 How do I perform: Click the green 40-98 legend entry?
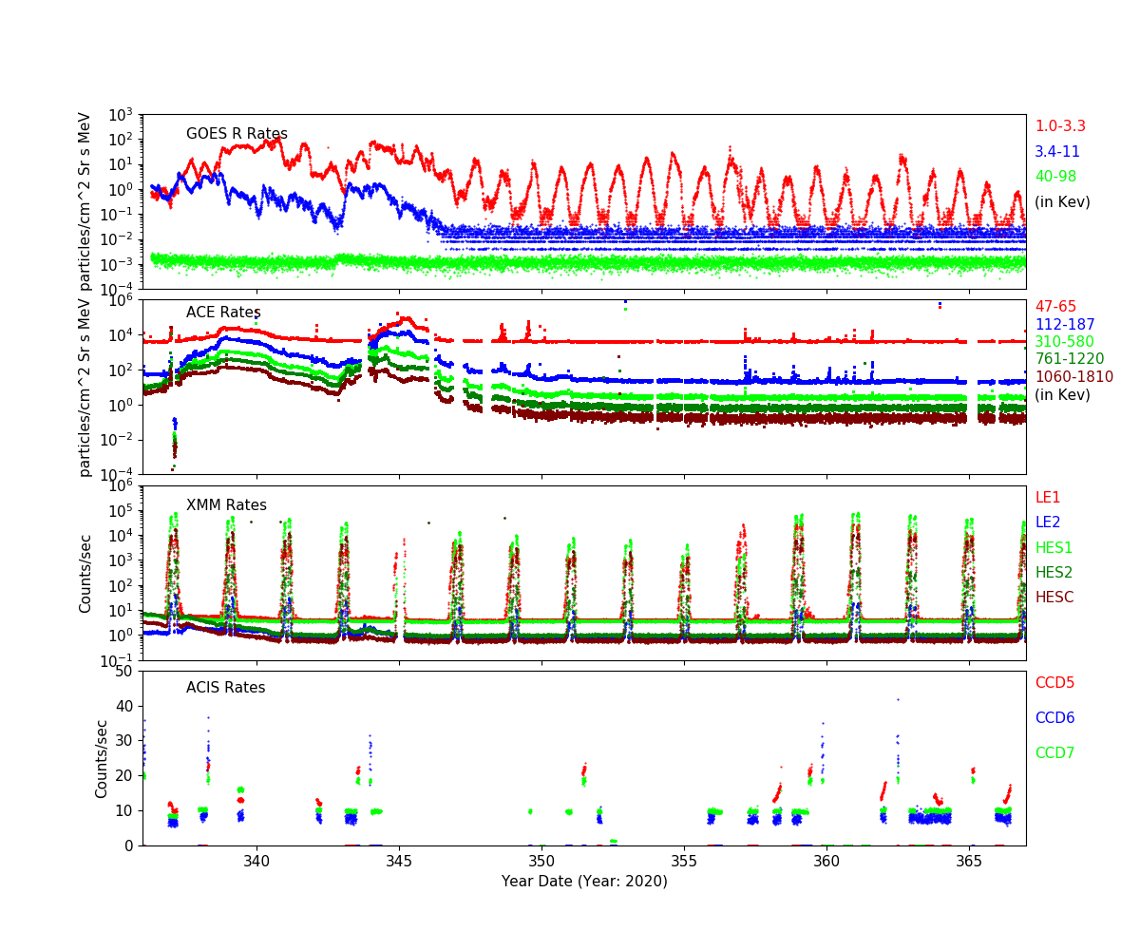pos(1056,177)
